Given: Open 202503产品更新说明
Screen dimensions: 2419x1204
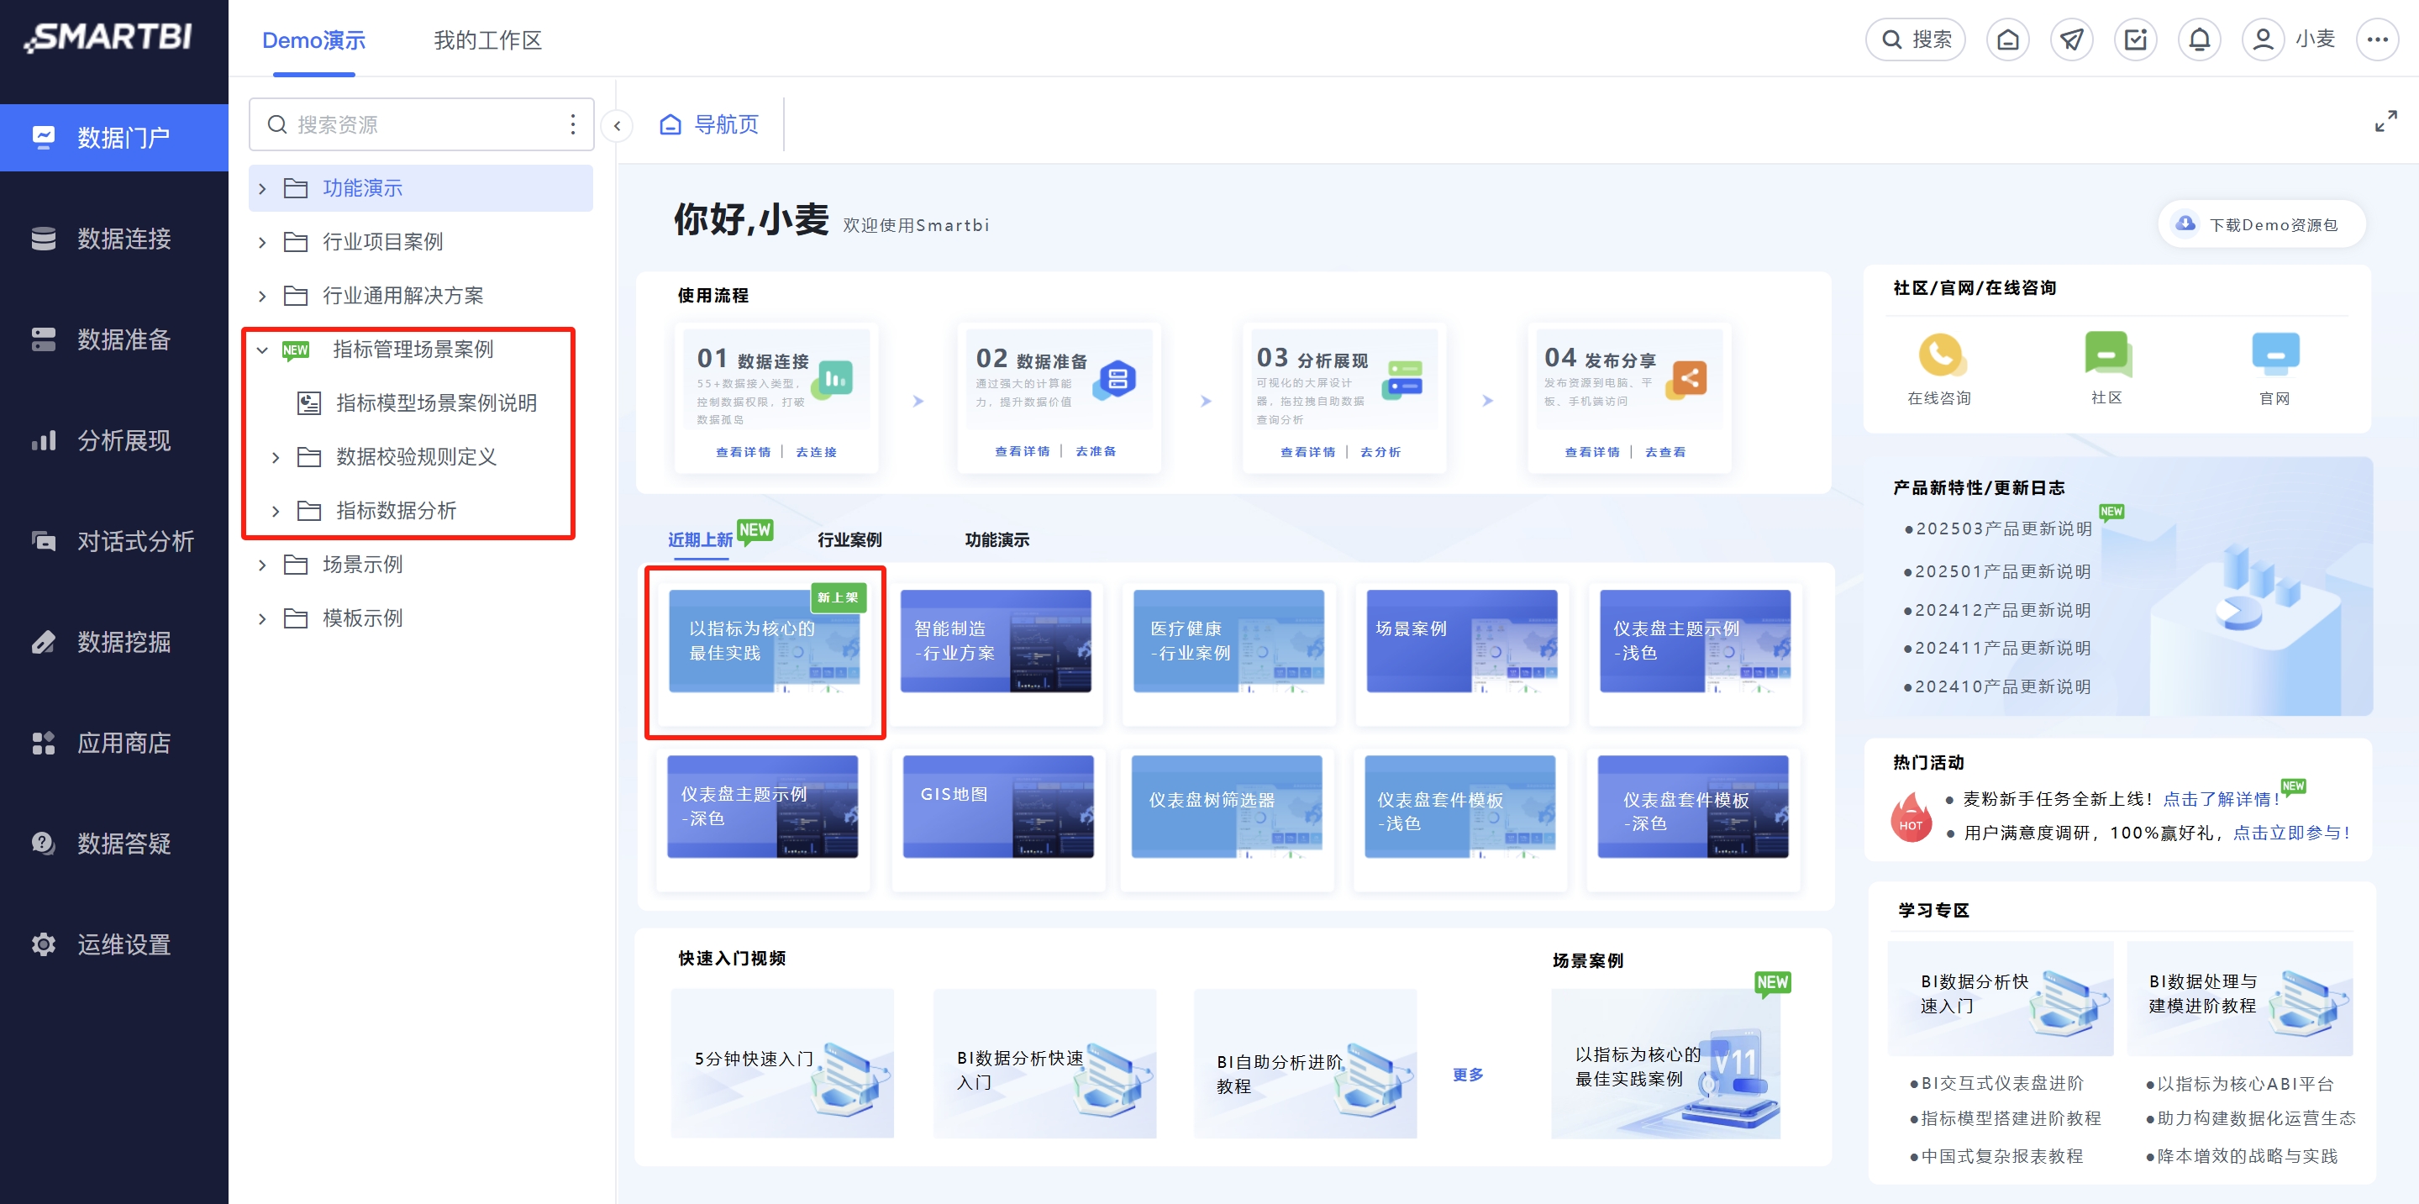Looking at the screenshot, I should [1998, 528].
